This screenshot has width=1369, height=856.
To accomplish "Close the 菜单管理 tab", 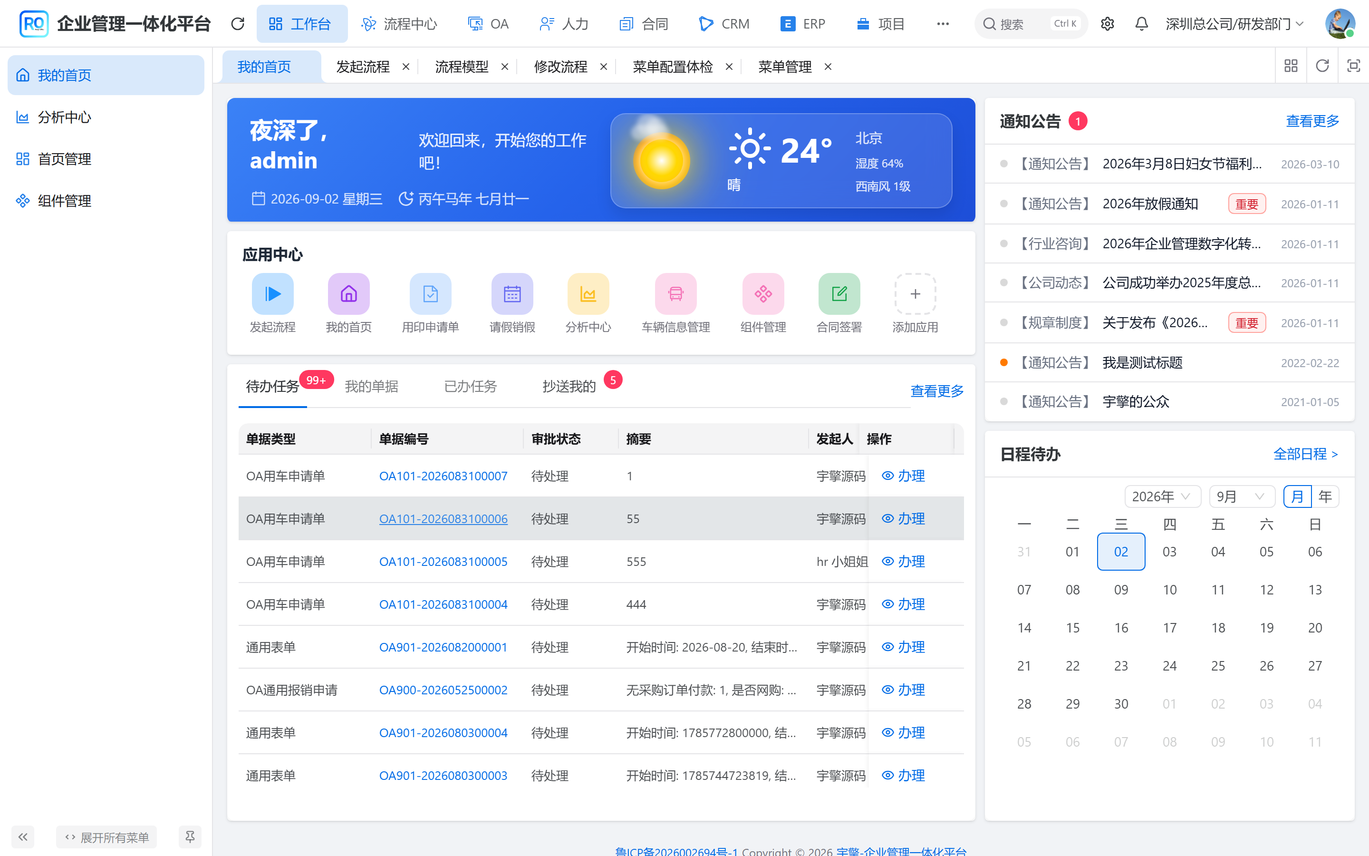I will coord(828,67).
